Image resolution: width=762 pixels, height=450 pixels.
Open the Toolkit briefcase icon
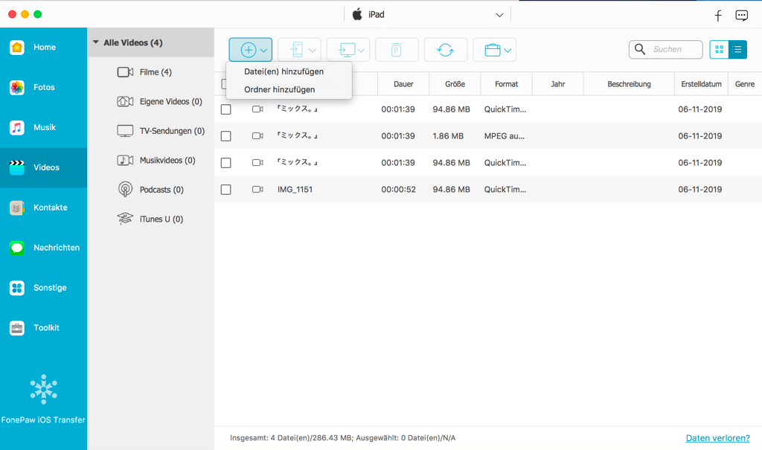[17, 328]
